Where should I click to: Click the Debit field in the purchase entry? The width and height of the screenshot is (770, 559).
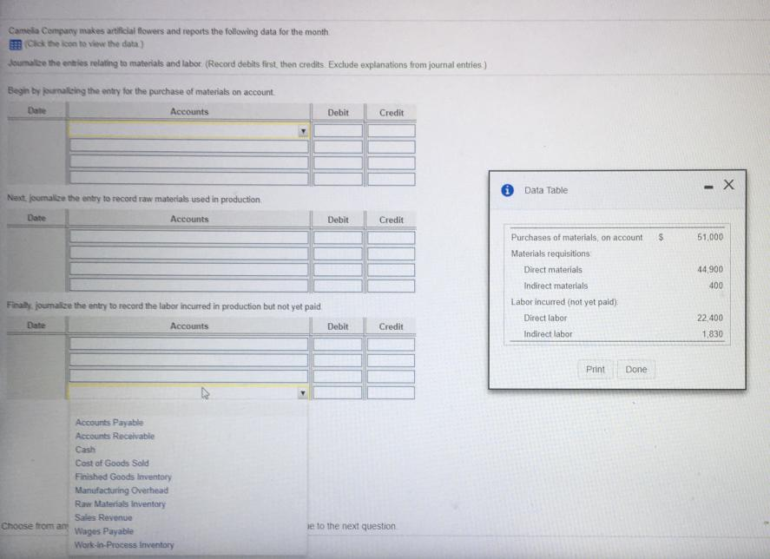338,130
